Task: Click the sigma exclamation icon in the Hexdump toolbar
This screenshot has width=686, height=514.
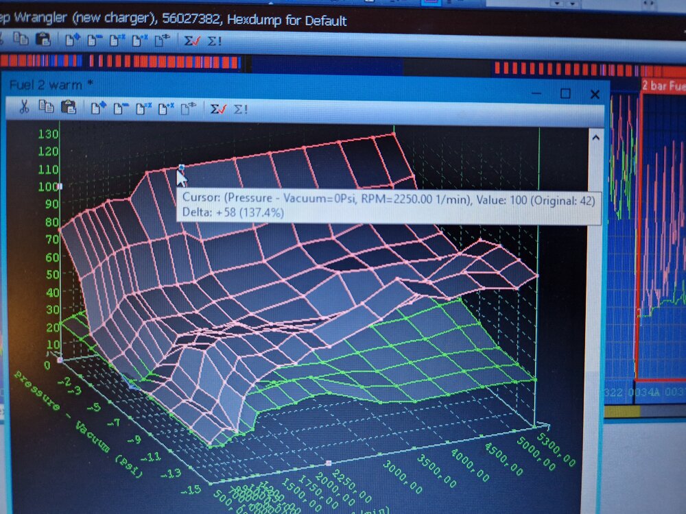Action: pyautogui.click(x=215, y=40)
